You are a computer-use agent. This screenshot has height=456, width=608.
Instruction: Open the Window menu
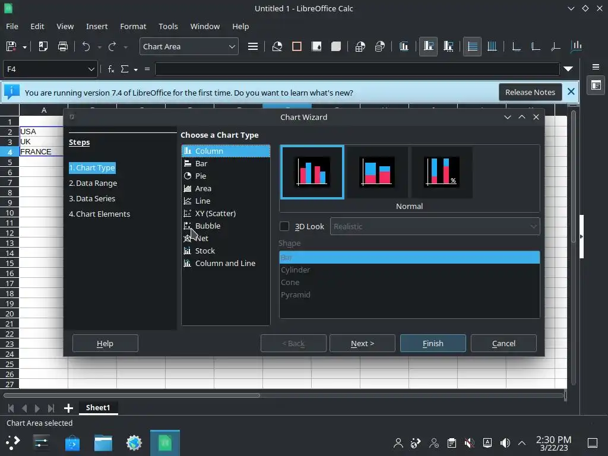pos(205,26)
